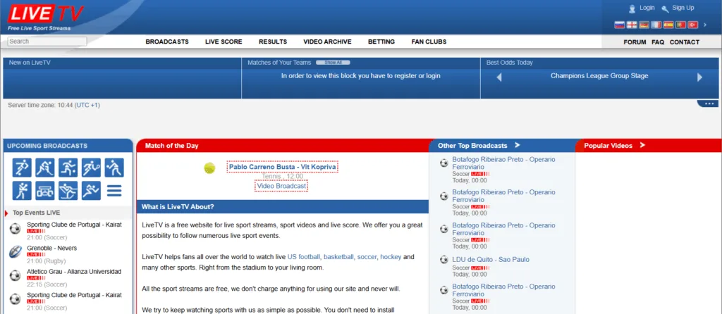Click the Turkish flag icon

coord(692,25)
